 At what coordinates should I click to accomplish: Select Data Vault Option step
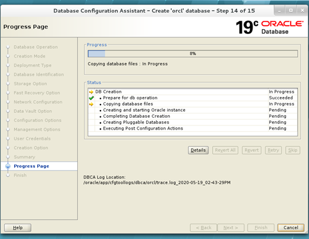pyautogui.click(x=33, y=111)
